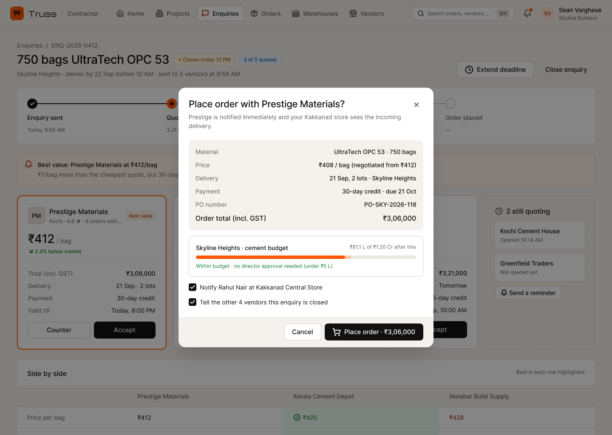Click the Truss logo icon
The height and width of the screenshot is (435, 612).
click(17, 14)
